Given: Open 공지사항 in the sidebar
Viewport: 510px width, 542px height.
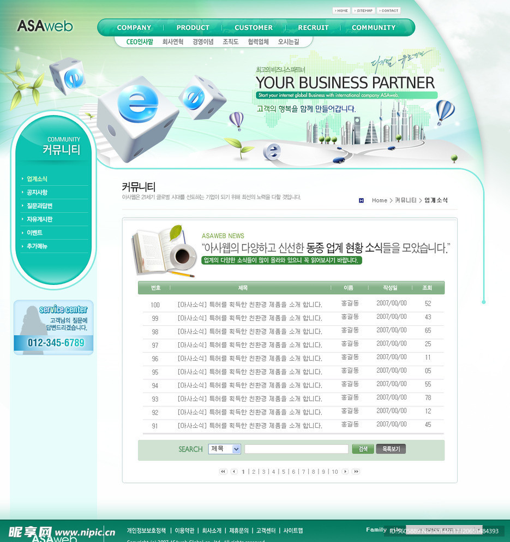Looking at the screenshot, I should point(37,192).
